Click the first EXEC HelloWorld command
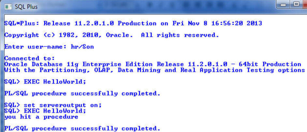This screenshot has height=132, width=307. coord(55,82)
